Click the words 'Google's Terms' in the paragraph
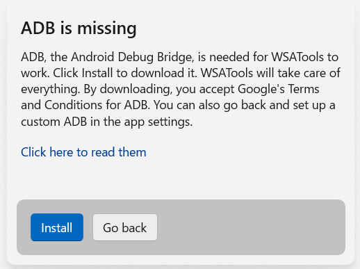 [279, 89]
